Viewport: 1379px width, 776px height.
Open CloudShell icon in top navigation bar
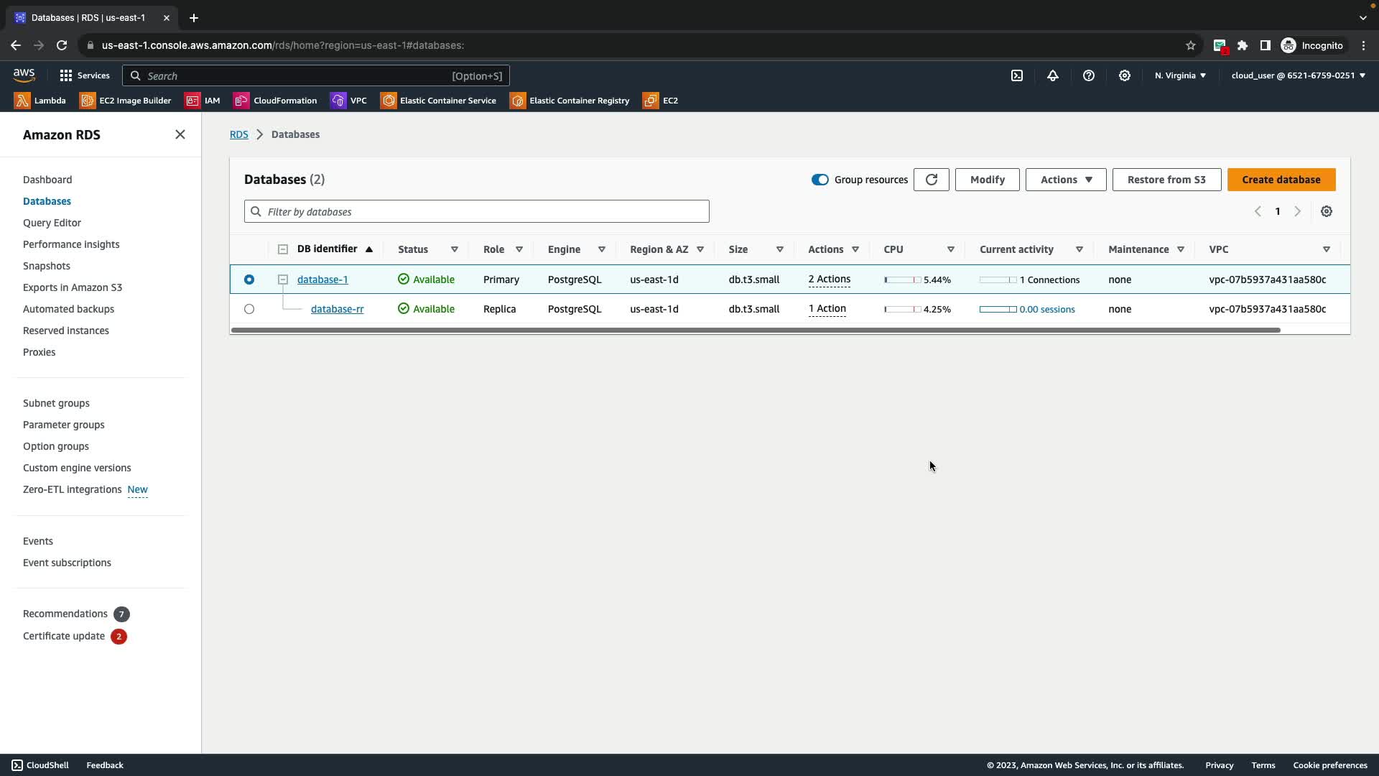click(1017, 75)
